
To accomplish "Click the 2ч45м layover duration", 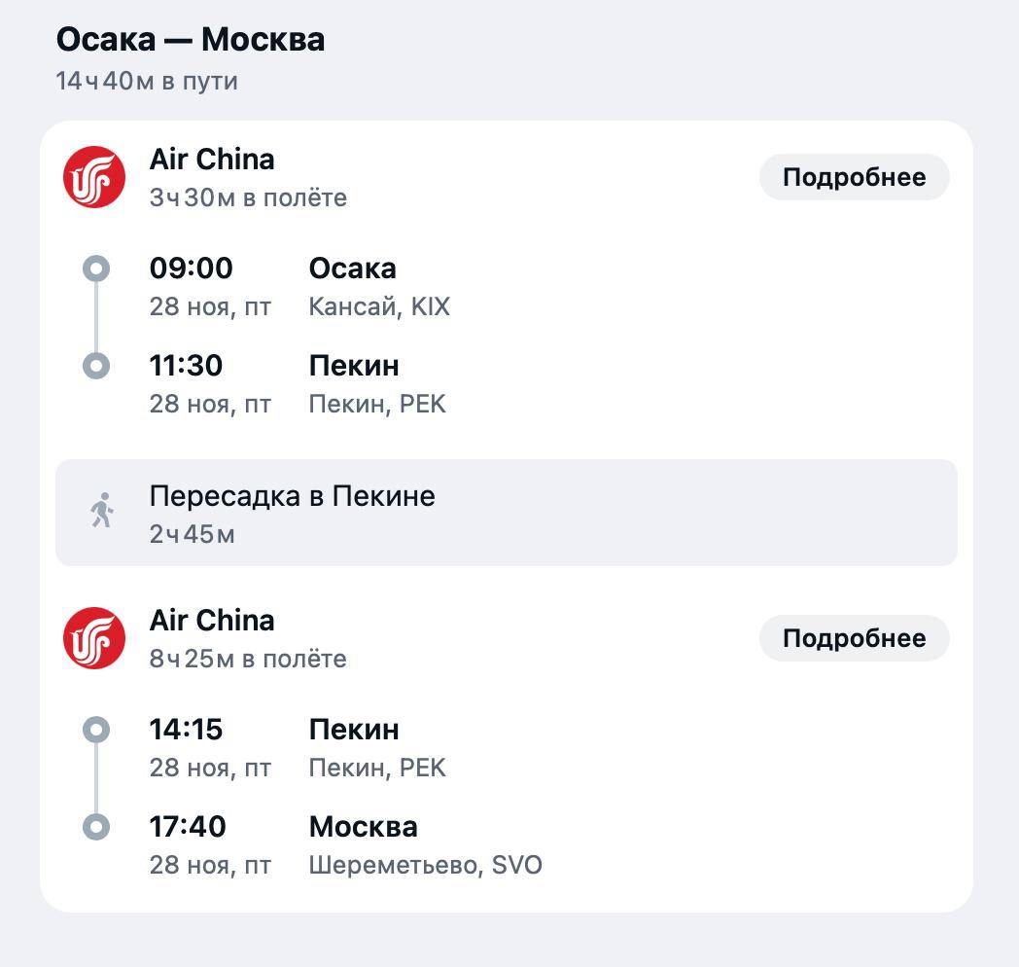I will (193, 534).
